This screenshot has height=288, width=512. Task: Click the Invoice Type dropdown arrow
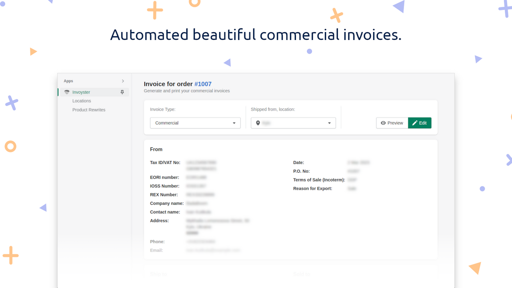234,123
